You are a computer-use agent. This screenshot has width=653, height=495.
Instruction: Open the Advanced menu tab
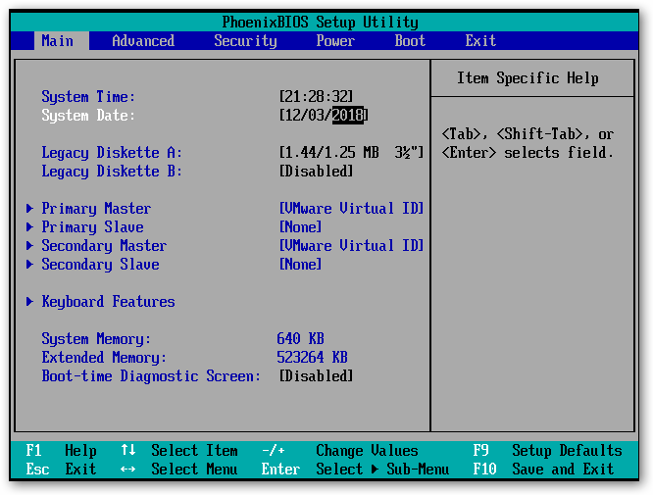(x=143, y=41)
